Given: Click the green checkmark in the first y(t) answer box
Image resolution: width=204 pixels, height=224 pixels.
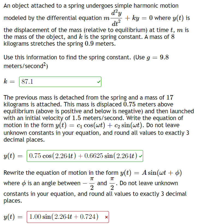Looking at the screenshot, I should (x=140, y=156).
